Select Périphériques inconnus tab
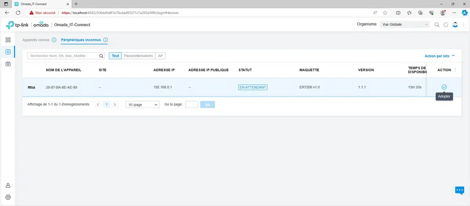The width and height of the screenshot is (470, 206). [x=81, y=40]
